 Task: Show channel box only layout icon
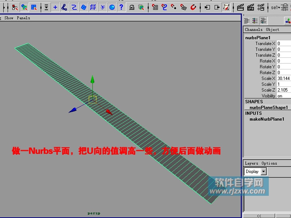click(247, 21)
